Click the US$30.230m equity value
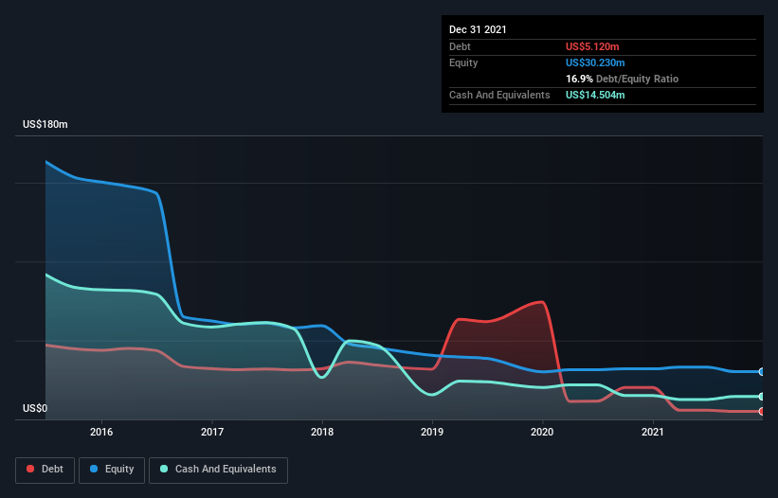The height and width of the screenshot is (498, 778). tap(595, 62)
